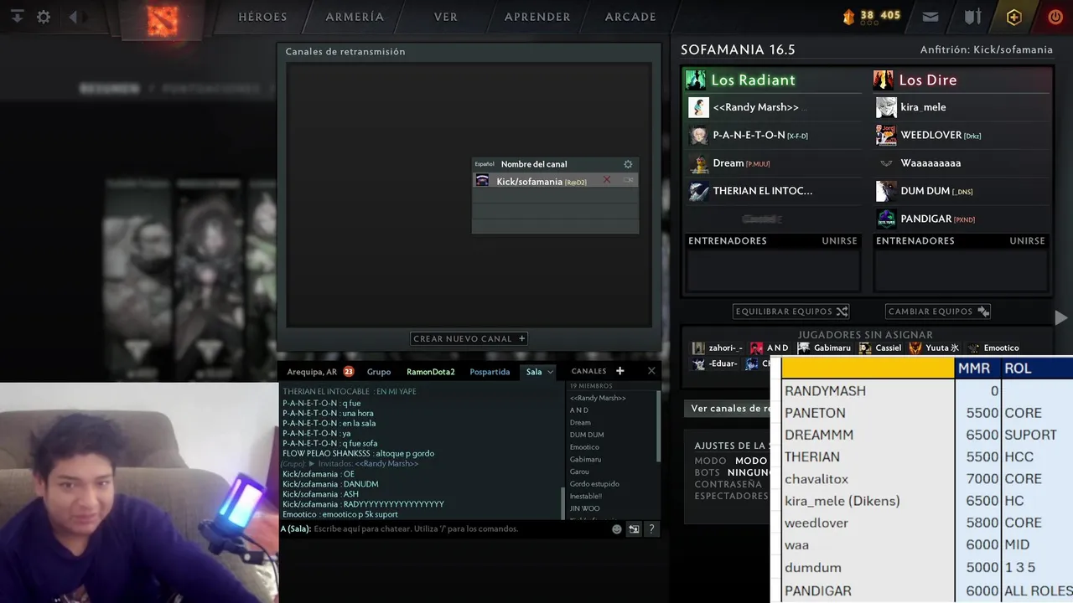Click Dream player avatar in Radiant
The image size is (1073, 603).
pos(698,163)
